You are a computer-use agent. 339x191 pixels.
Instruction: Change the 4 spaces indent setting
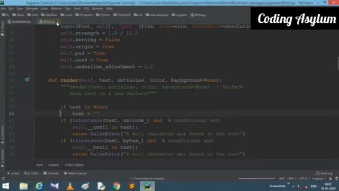point(319,178)
